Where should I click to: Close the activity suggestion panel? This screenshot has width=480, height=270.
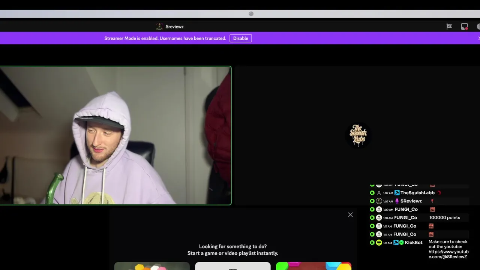coord(350,215)
